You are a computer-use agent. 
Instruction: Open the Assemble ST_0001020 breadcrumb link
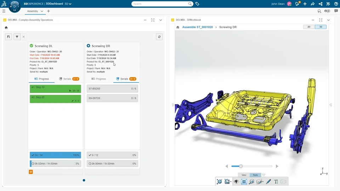[197, 27]
